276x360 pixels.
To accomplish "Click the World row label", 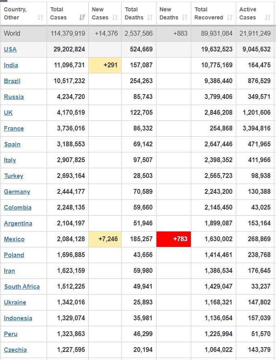I will click(x=12, y=33).
